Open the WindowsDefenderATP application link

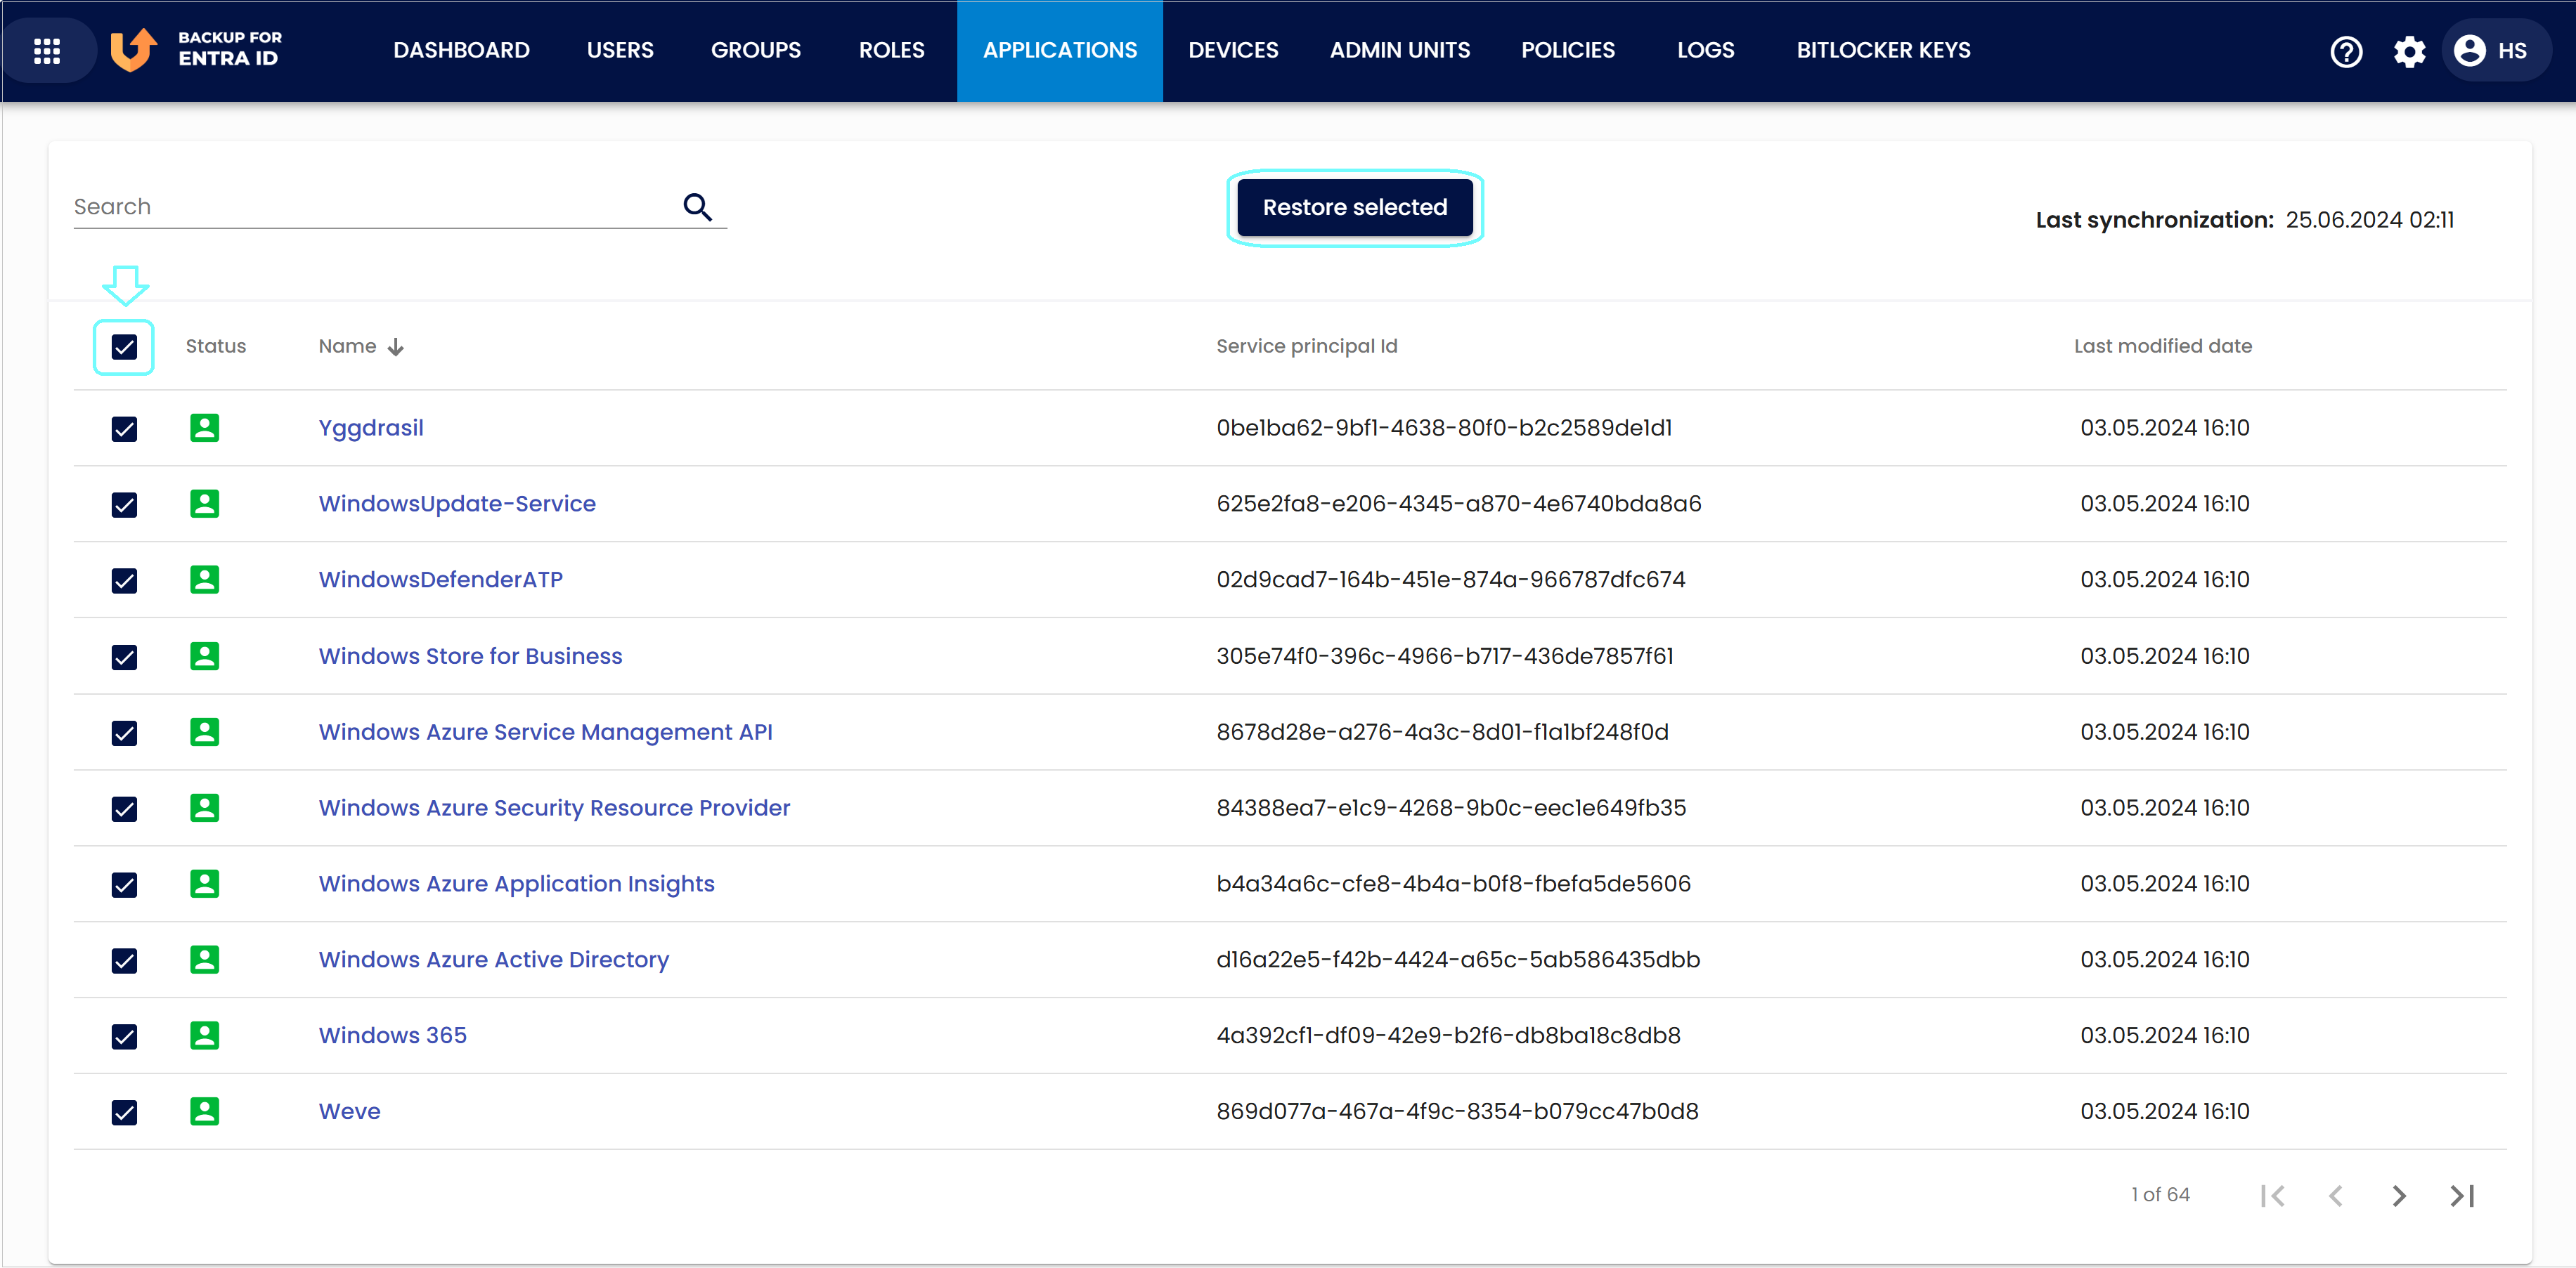(441, 580)
